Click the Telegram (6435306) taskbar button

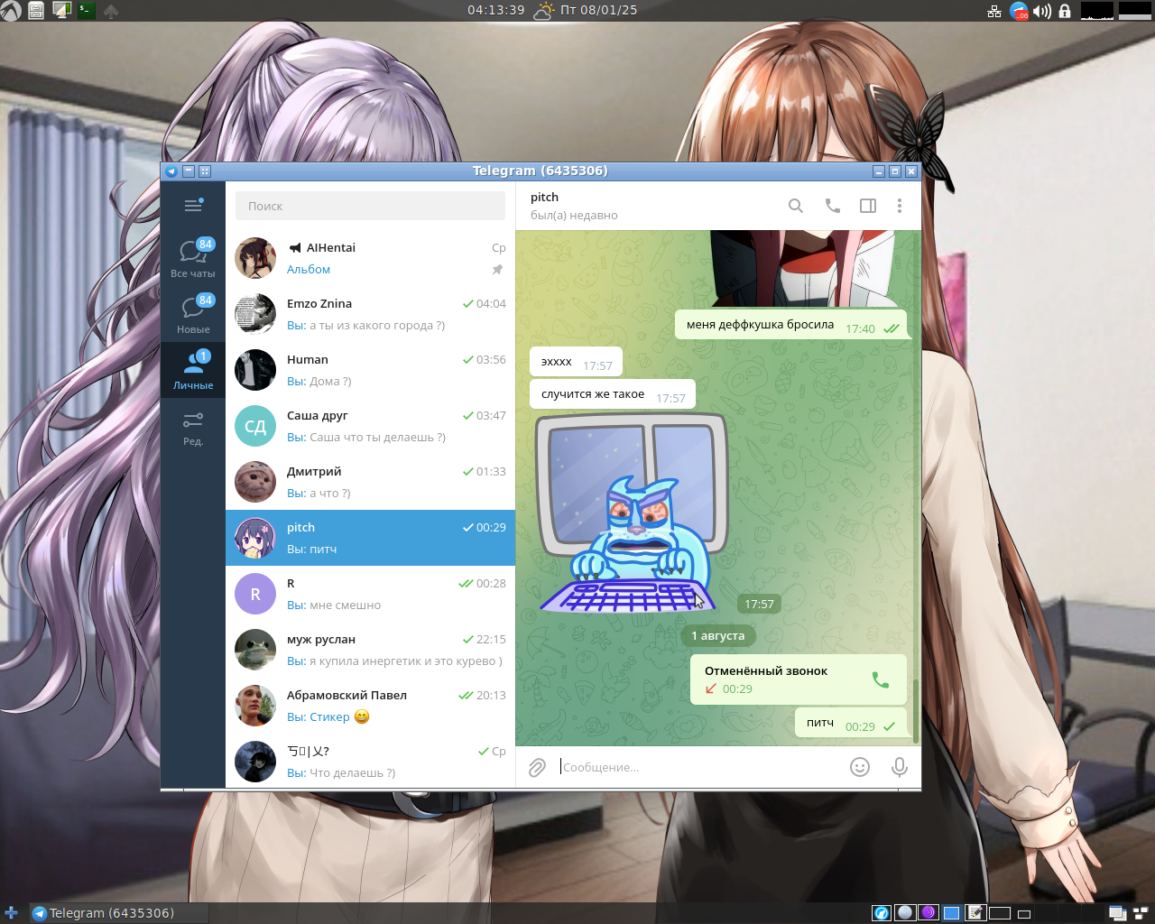point(118,913)
